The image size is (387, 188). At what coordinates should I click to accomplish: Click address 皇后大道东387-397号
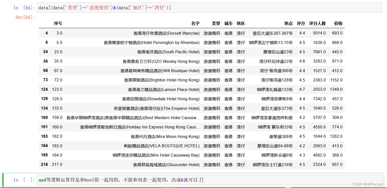pos(273,33)
